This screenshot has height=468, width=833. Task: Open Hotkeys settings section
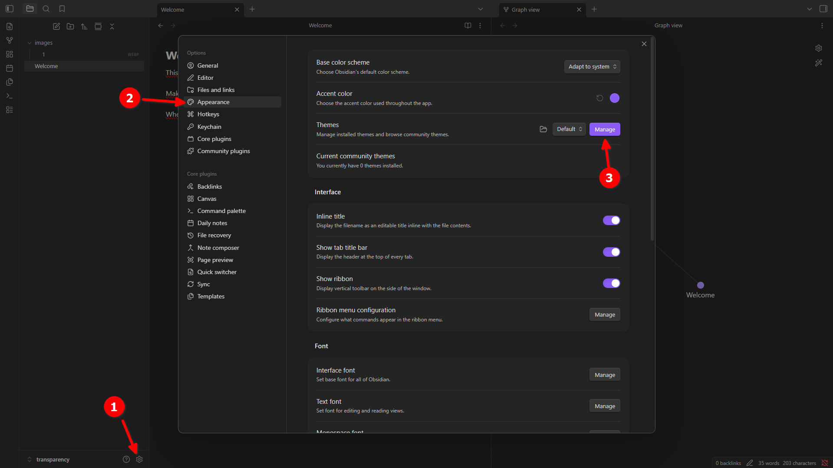pyautogui.click(x=208, y=114)
